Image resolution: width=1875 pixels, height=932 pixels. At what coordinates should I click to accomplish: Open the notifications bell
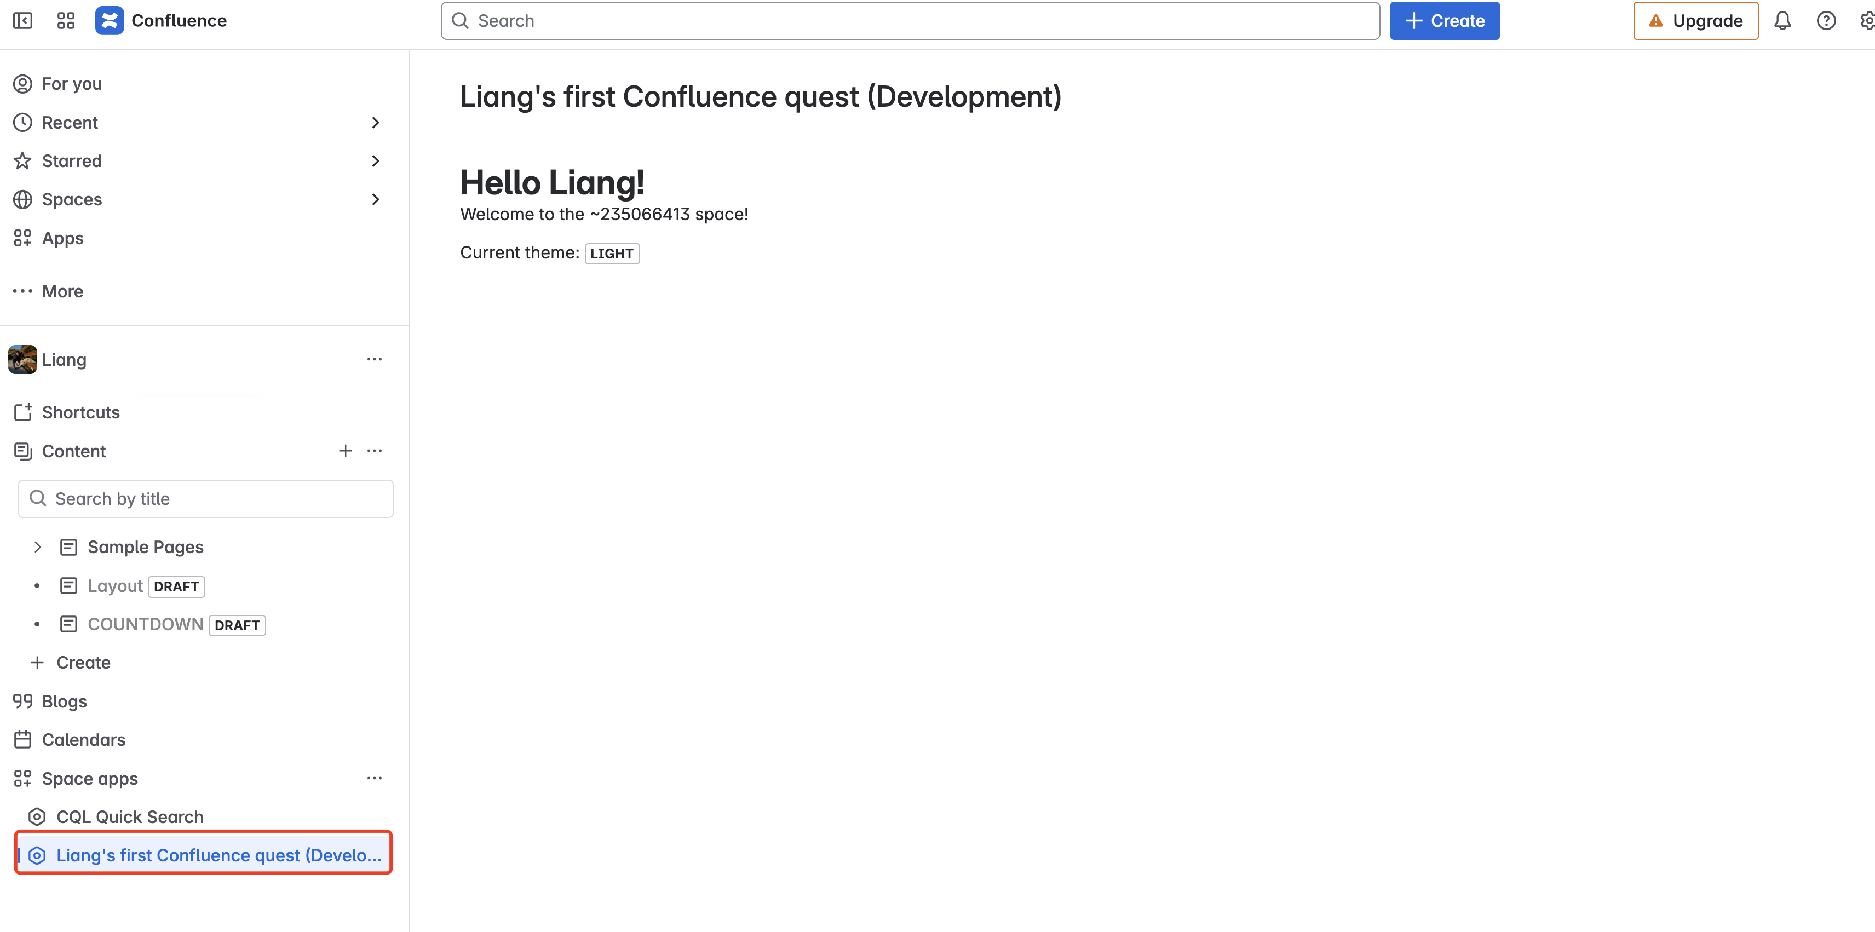pyautogui.click(x=1782, y=20)
